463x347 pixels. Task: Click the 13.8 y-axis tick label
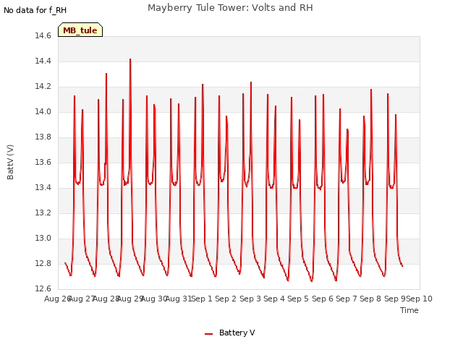pos(43,137)
